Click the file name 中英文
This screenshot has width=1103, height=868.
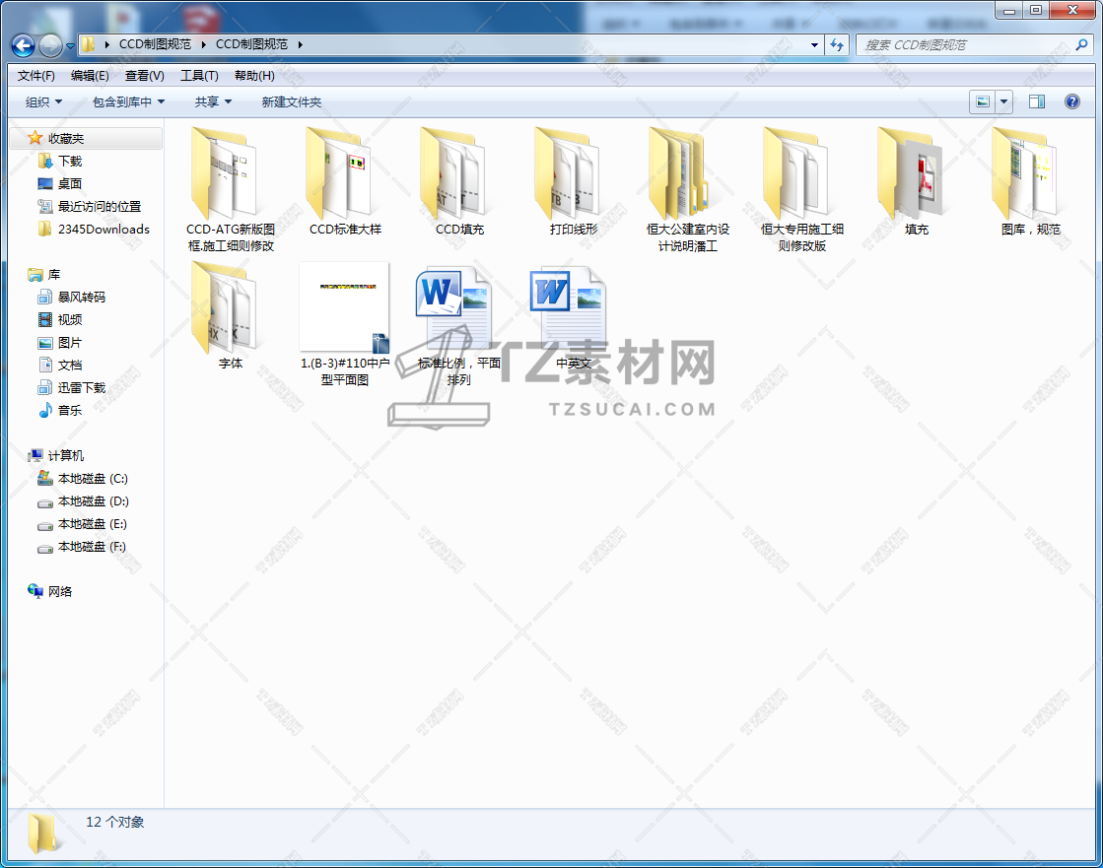(574, 364)
